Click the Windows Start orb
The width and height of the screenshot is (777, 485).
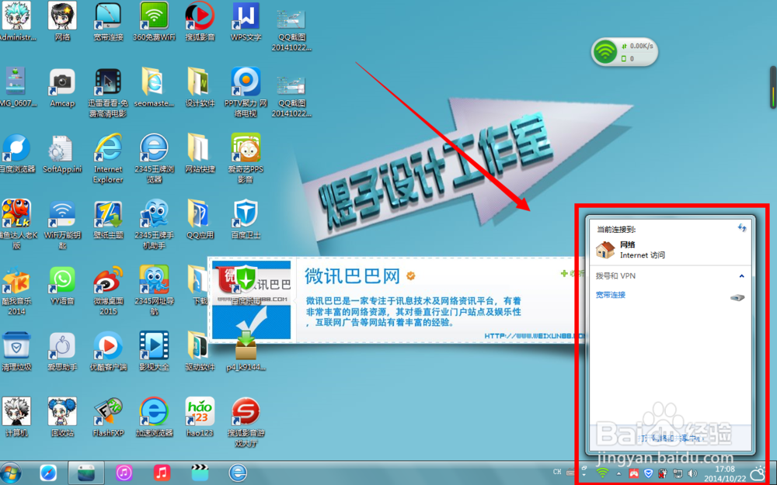point(10,473)
